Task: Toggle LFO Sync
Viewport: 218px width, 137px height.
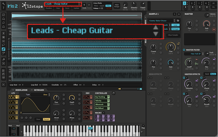Action: tap(38, 119)
